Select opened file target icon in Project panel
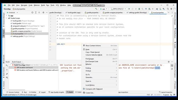This screenshot has width=178, height=100. coord(32,12)
